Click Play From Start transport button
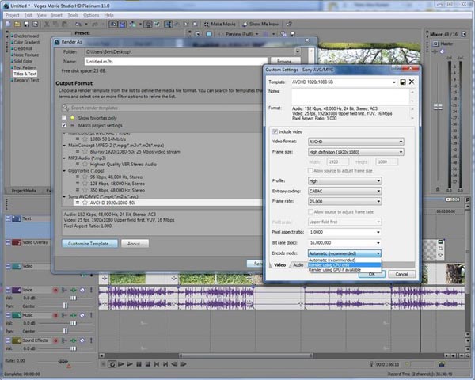Viewport: 475px width, 380px height. (x=121, y=364)
